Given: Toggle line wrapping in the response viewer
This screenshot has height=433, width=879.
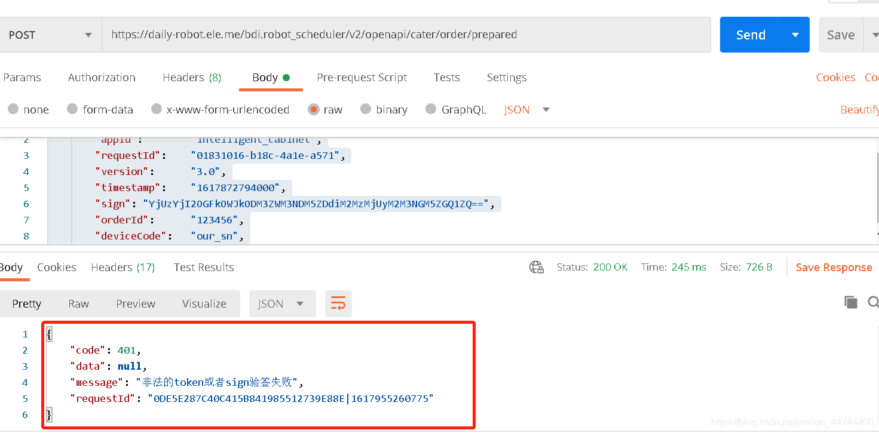Looking at the screenshot, I should point(338,303).
